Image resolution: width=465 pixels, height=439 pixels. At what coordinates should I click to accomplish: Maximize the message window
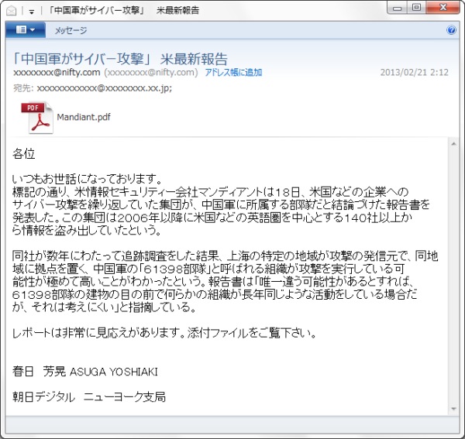click(x=417, y=8)
